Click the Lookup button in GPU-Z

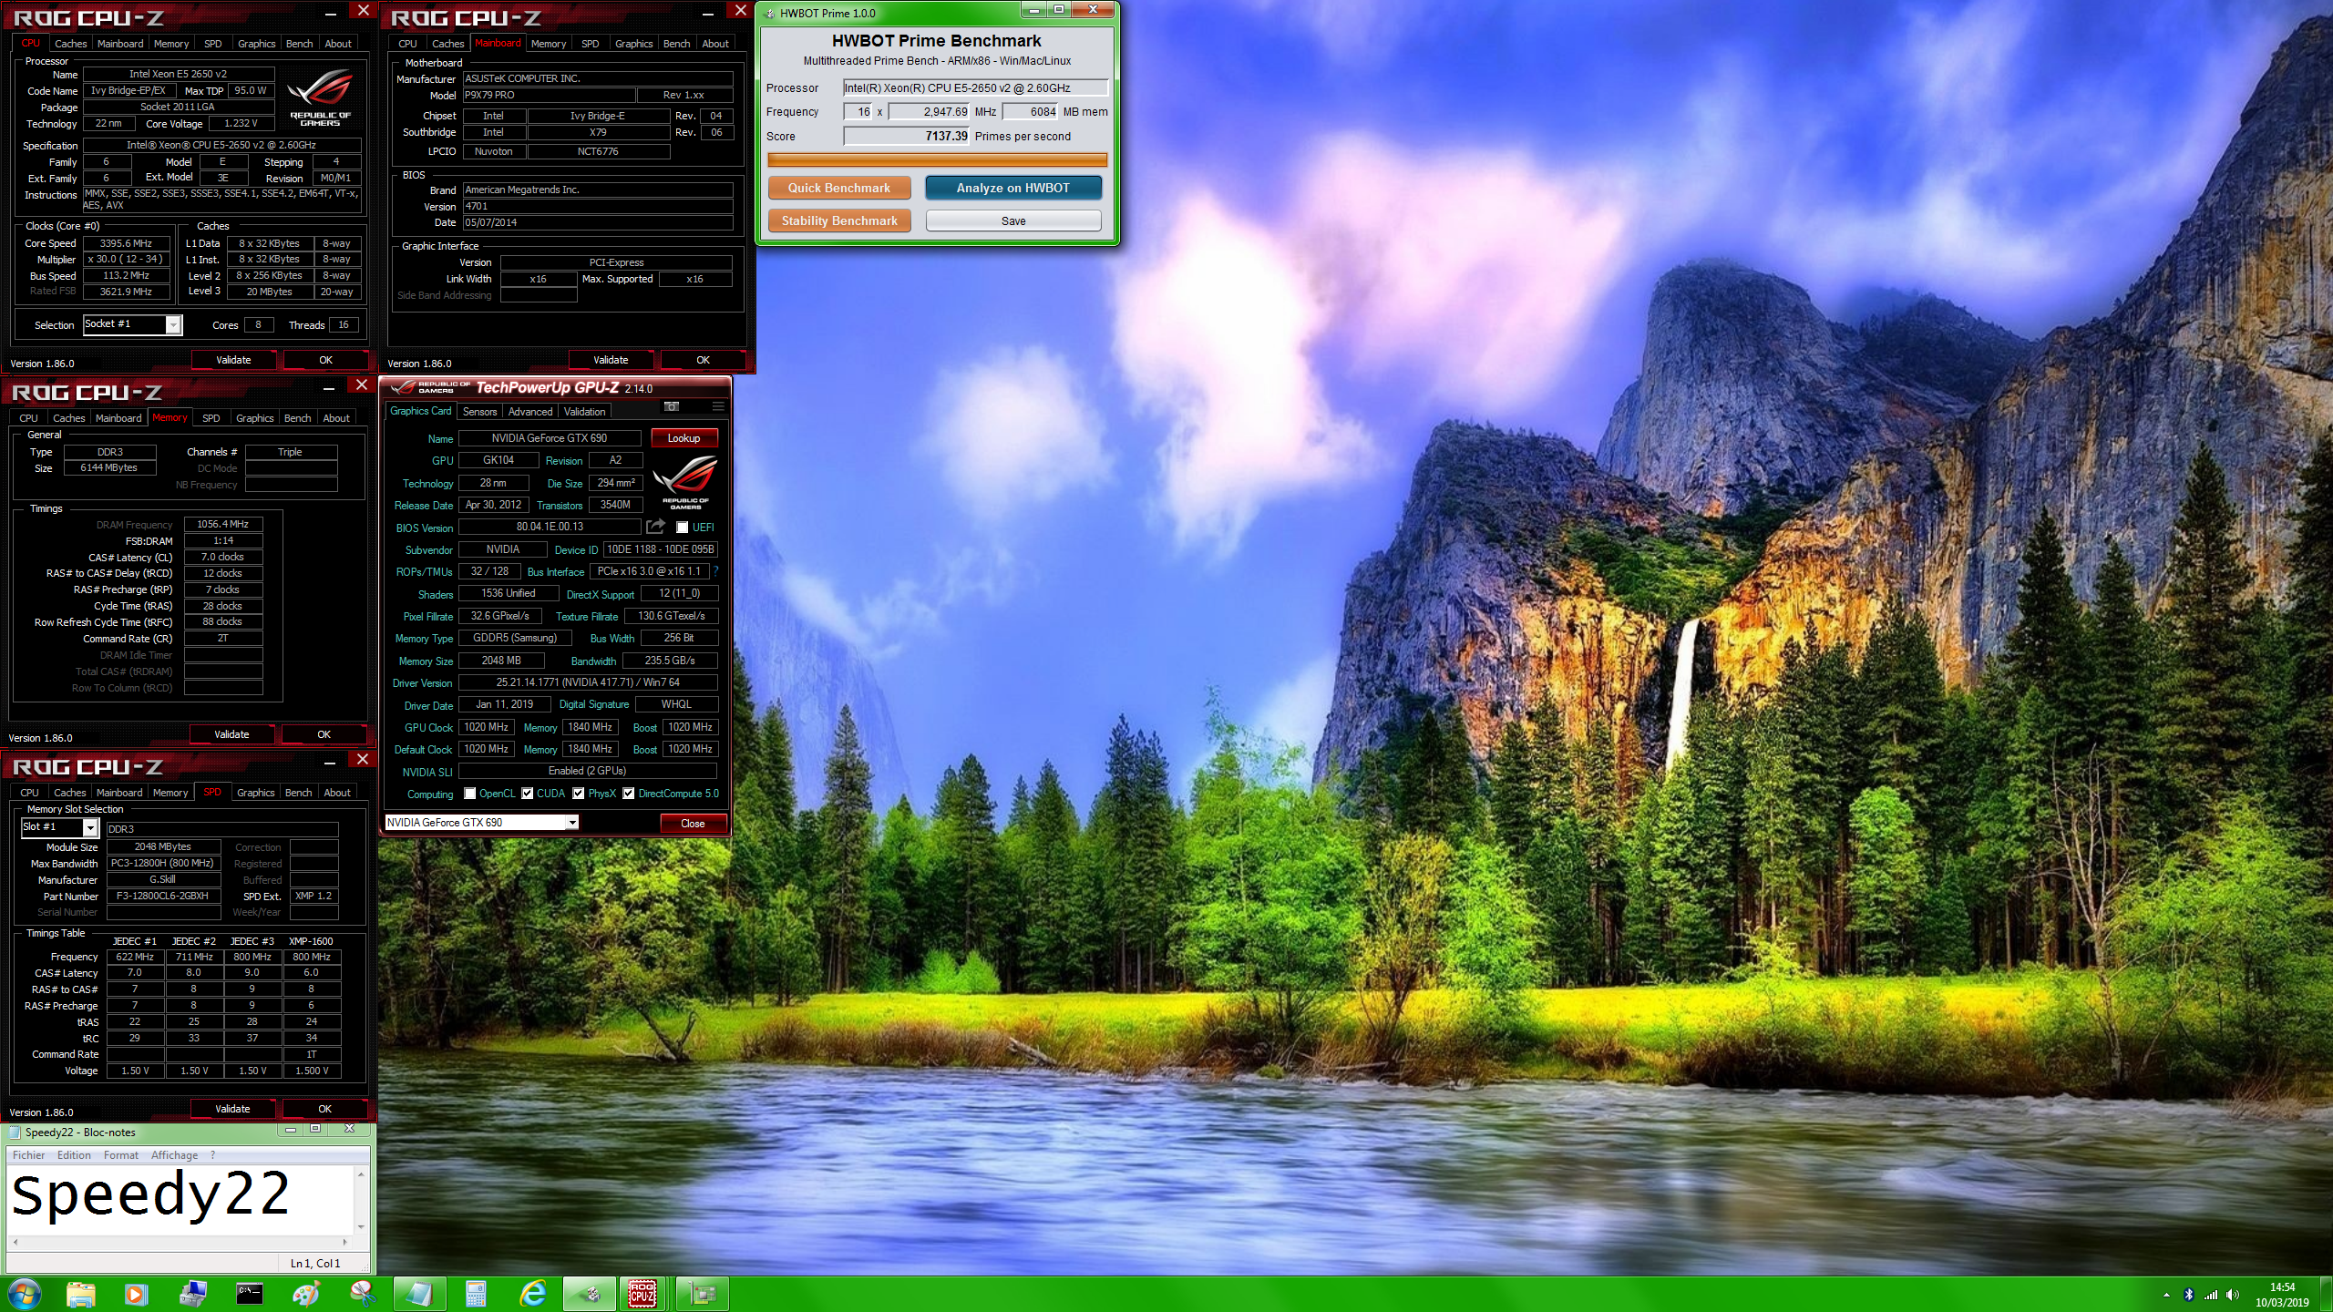tap(683, 438)
